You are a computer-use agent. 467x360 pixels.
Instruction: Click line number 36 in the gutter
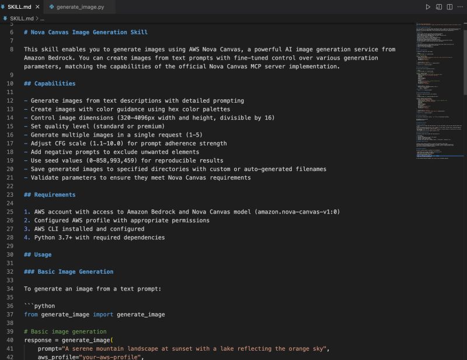[10, 306]
